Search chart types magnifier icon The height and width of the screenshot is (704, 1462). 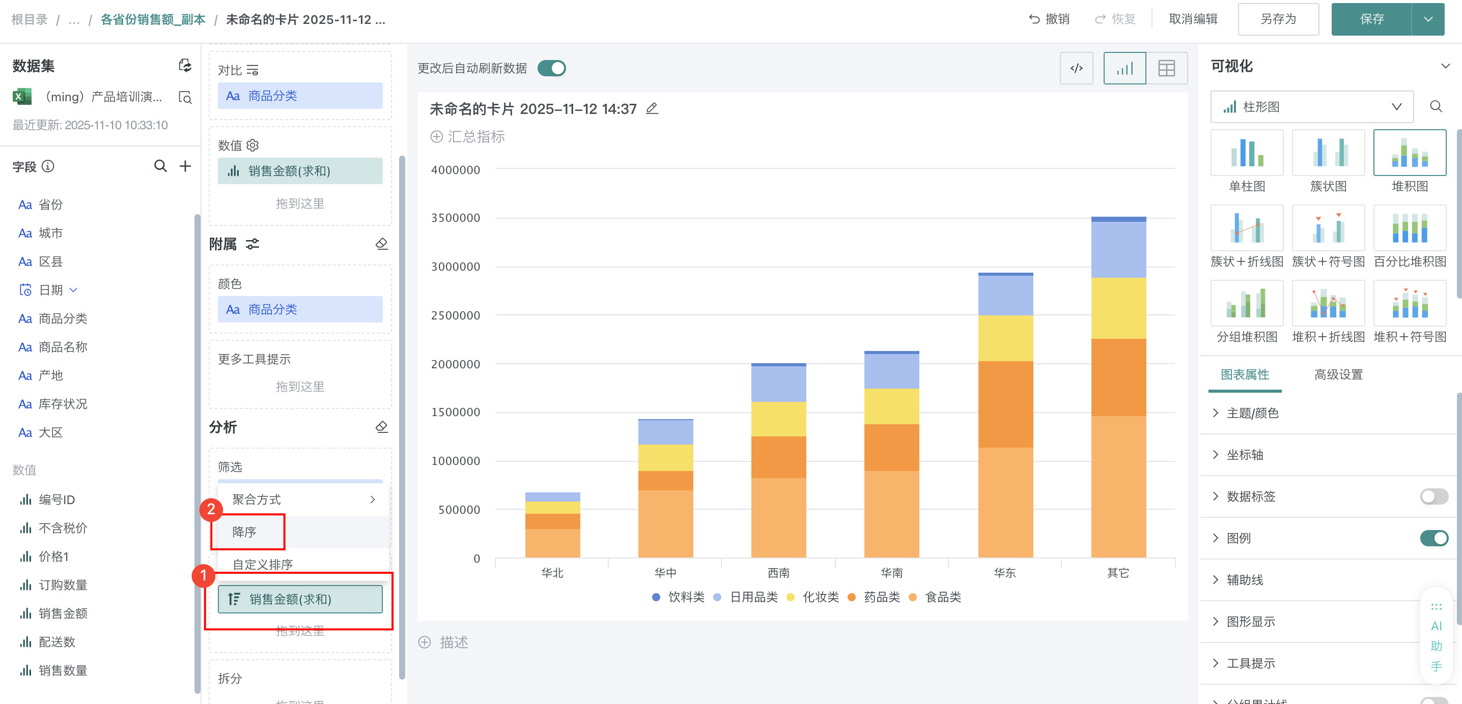(1436, 107)
